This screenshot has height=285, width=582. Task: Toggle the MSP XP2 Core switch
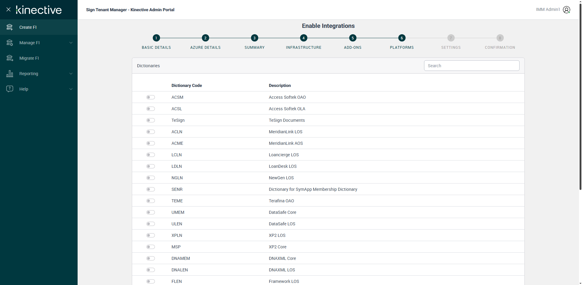click(151, 247)
